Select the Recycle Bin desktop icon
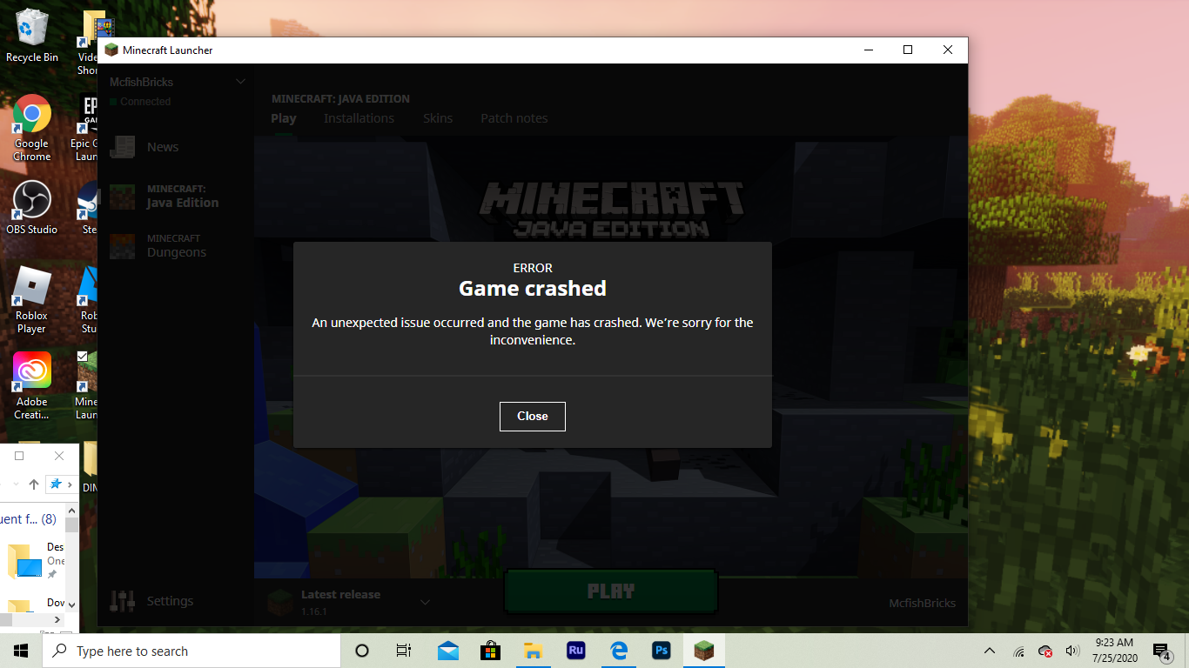This screenshot has height=668, width=1189. click(32, 36)
